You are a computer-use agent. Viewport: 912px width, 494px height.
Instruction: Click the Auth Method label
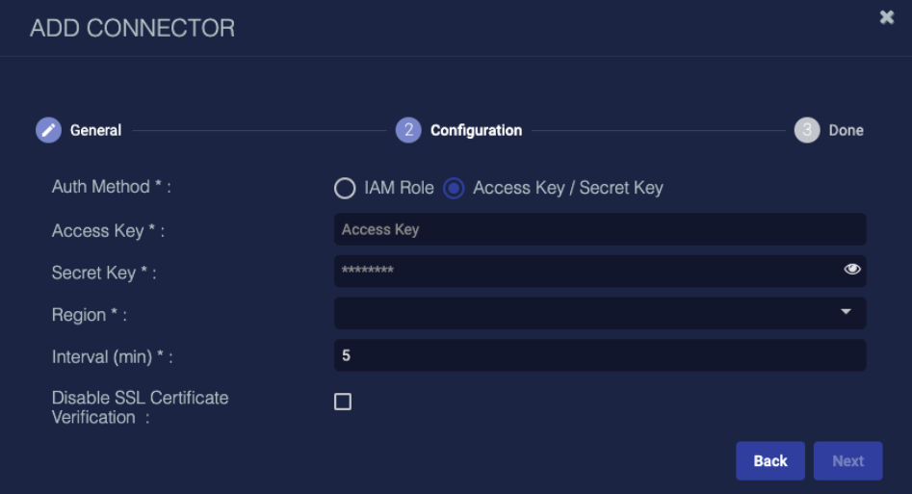pyautogui.click(x=111, y=187)
